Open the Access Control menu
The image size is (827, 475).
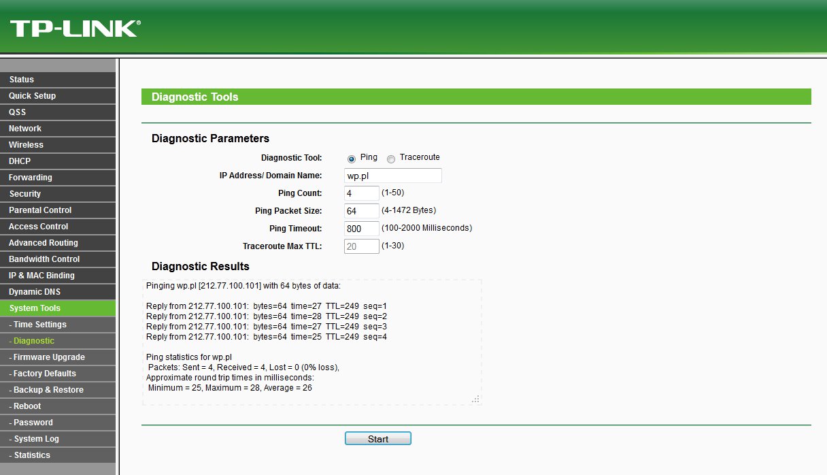click(58, 227)
